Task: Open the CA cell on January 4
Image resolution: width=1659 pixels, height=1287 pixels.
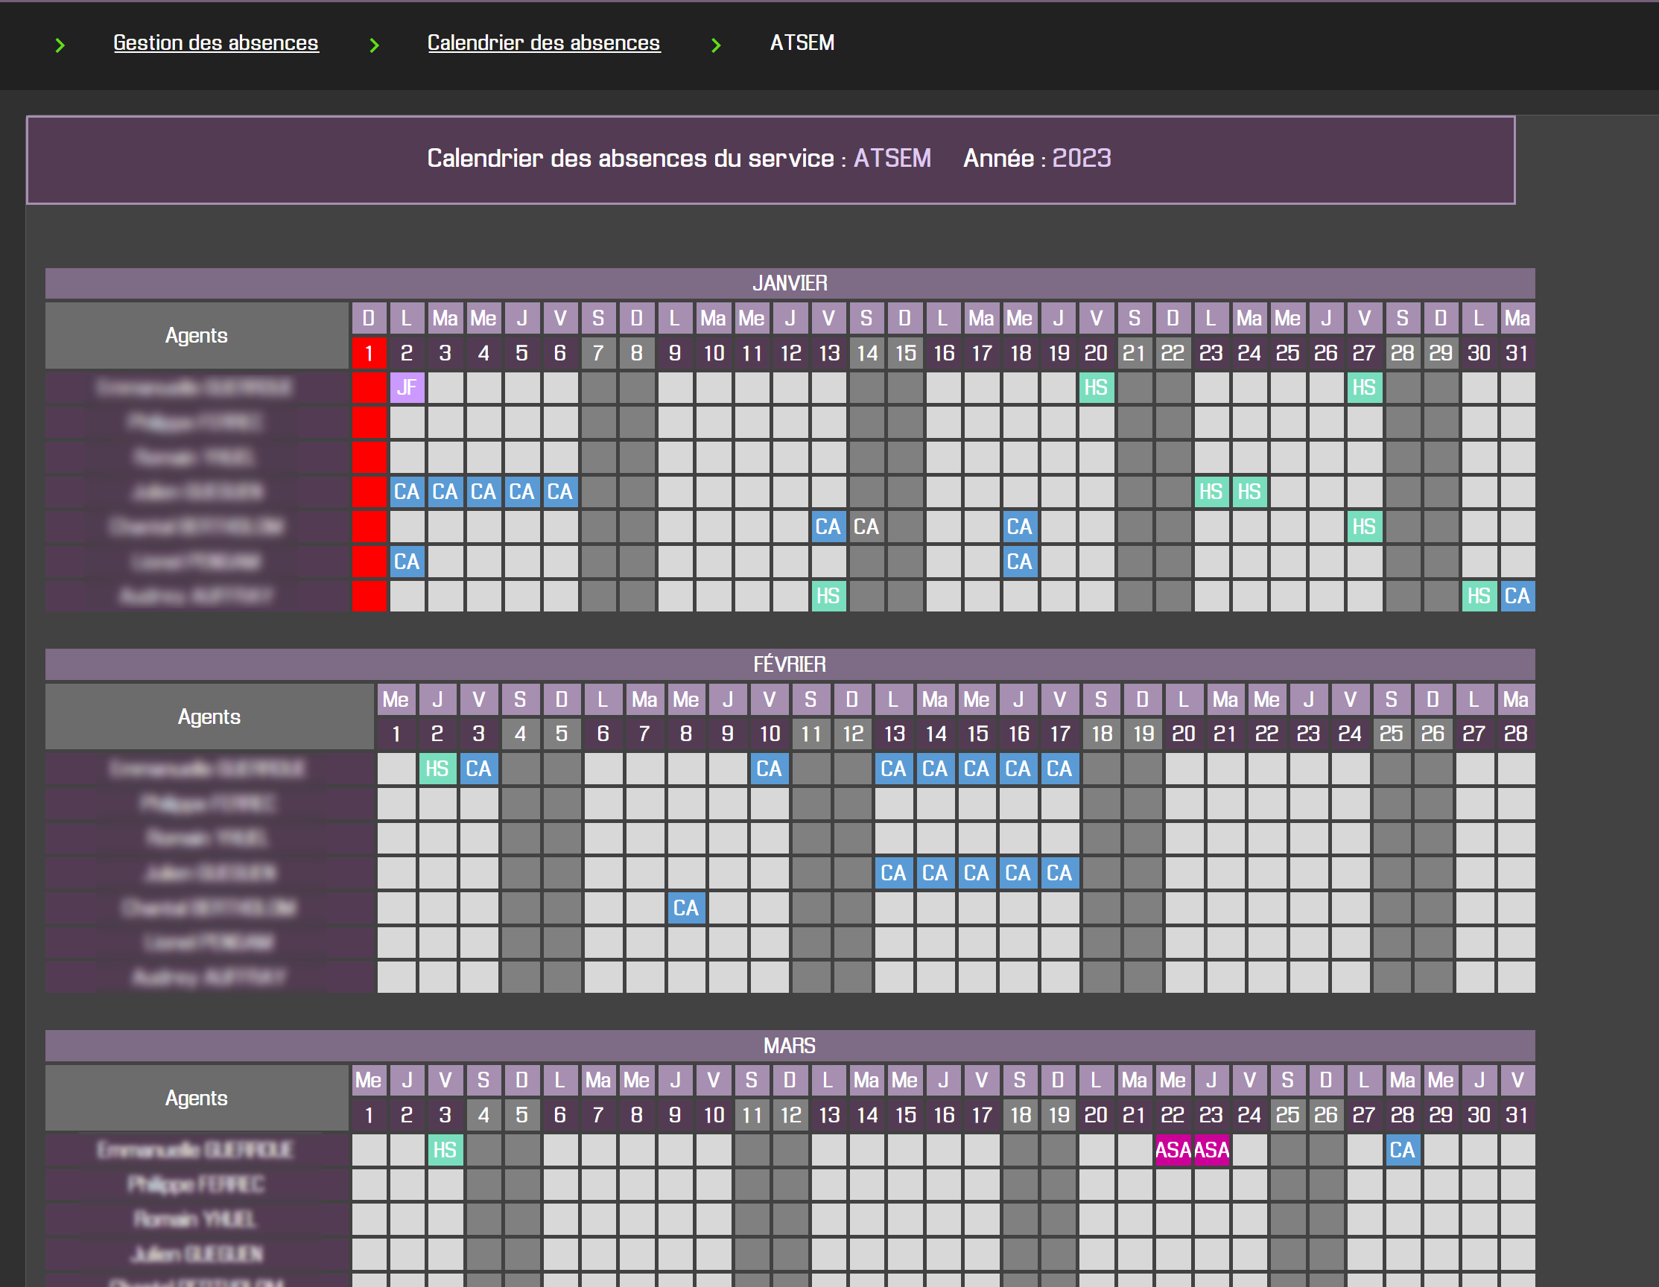Action: tap(484, 492)
